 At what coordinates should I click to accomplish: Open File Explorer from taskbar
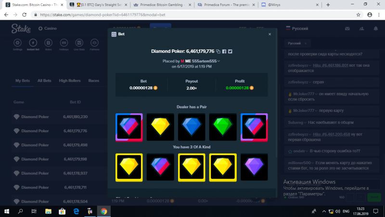click(x=48, y=211)
